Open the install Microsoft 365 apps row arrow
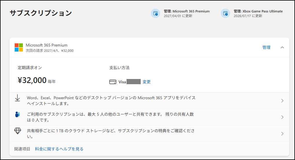The image size is (295, 160). coord(282,101)
